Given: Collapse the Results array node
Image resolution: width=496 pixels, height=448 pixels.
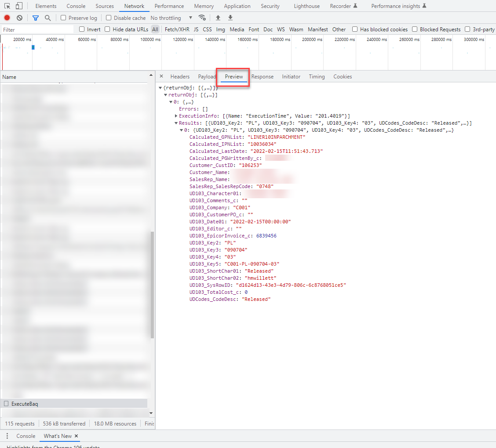Looking at the screenshot, I should pyautogui.click(x=176, y=123).
